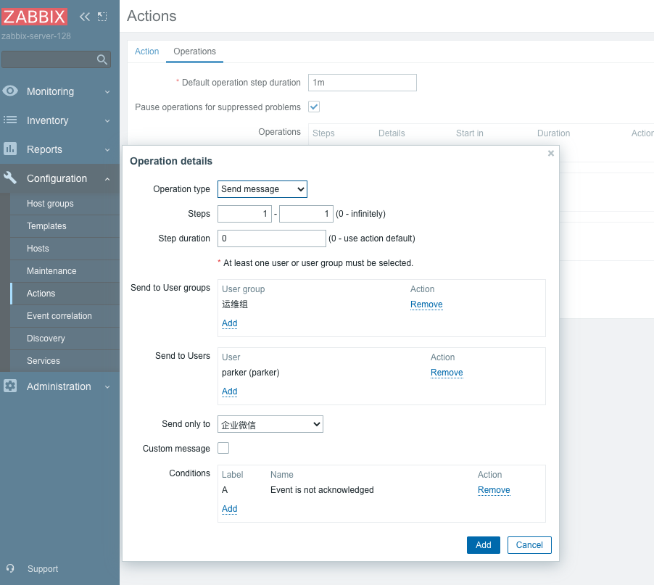Switch to the Action tab

146,51
